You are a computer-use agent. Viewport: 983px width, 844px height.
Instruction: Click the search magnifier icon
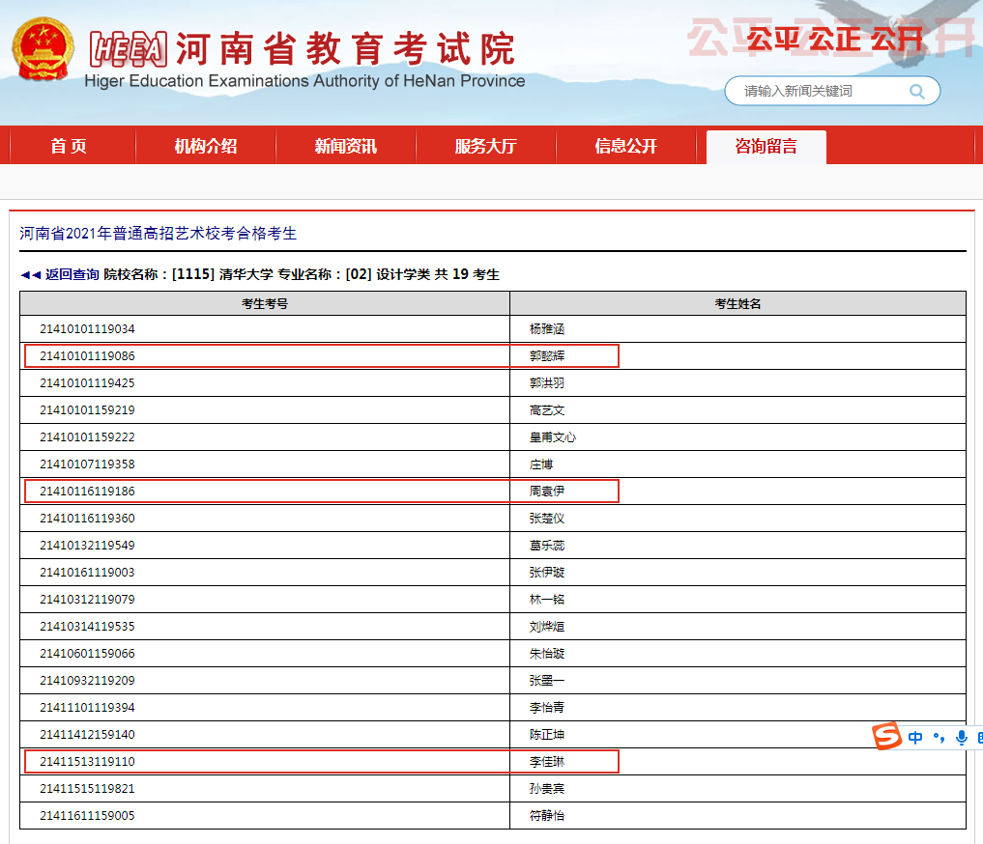(916, 92)
